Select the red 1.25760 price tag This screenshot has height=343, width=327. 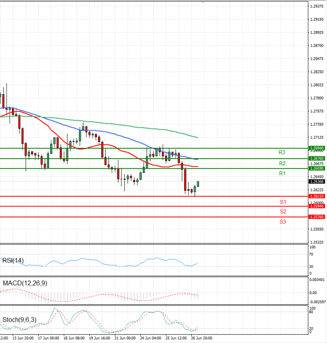pos(317,217)
